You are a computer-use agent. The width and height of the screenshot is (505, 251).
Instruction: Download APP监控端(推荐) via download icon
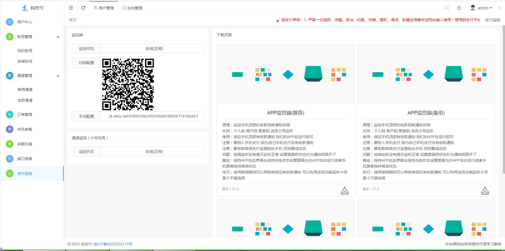(344, 191)
